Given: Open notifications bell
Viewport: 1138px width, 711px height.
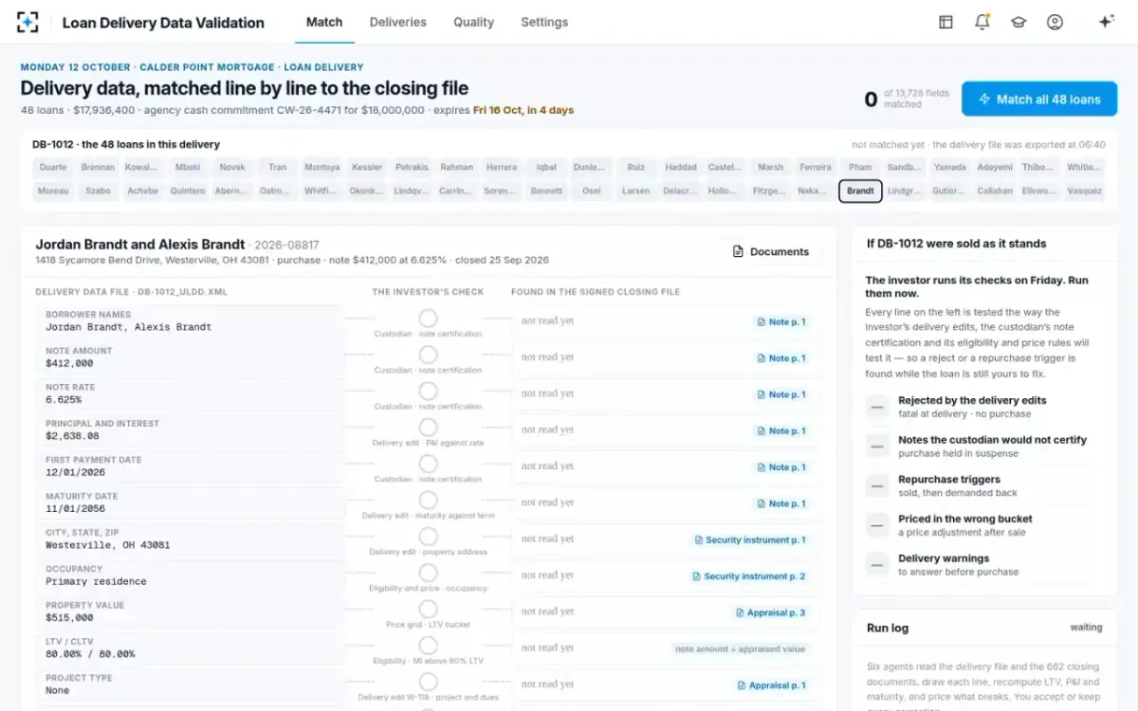Looking at the screenshot, I should (982, 22).
